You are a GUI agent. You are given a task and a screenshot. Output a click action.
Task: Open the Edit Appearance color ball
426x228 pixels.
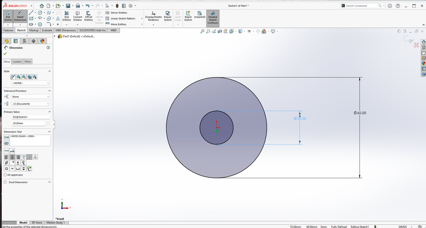tap(264, 31)
